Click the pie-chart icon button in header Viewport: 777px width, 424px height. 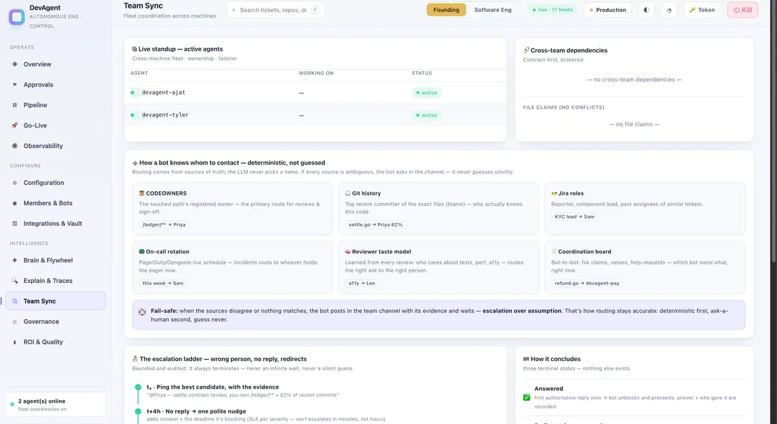click(669, 10)
